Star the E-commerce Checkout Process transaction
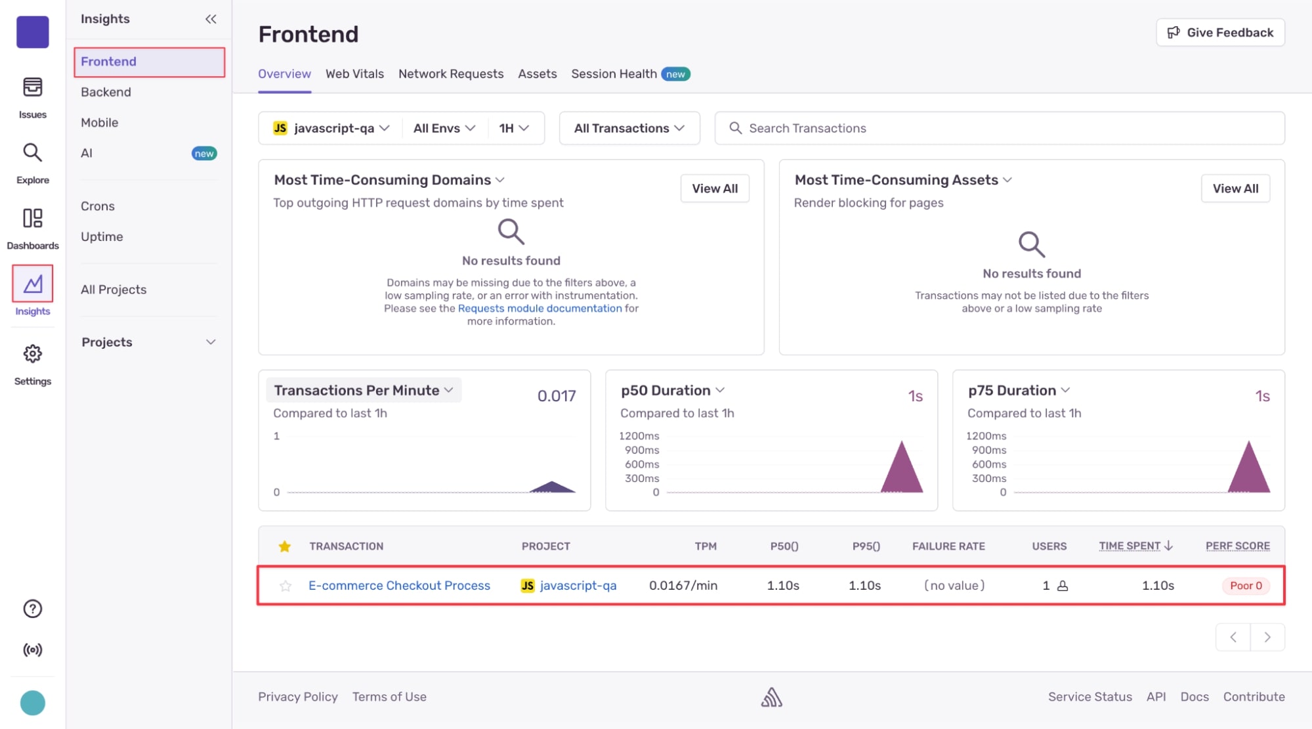The height and width of the screenshot is (729, 1312). tap(285, 586)
